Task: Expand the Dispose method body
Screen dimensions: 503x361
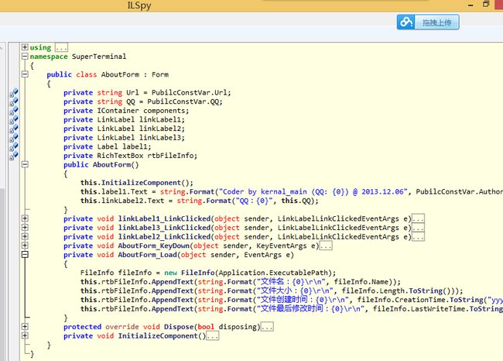Action: coord(25,327)
